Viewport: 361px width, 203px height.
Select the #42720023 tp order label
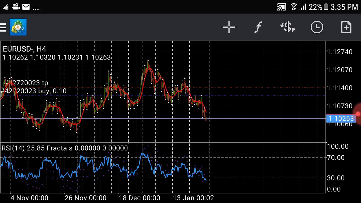pos(27,83)
